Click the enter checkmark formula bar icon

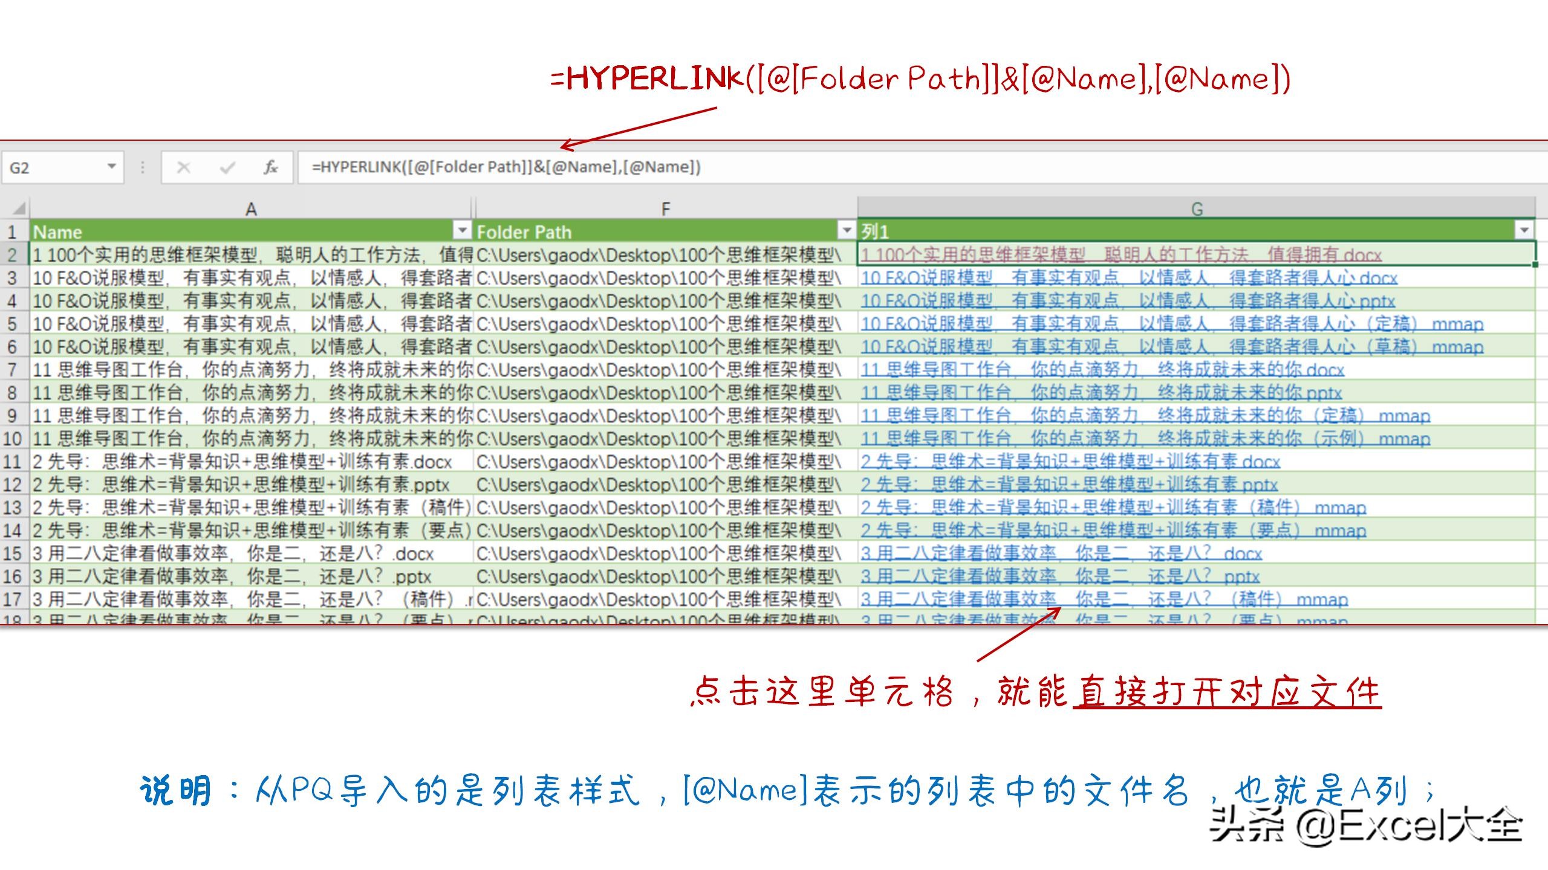pyautogui.click(x=227, y=167)
